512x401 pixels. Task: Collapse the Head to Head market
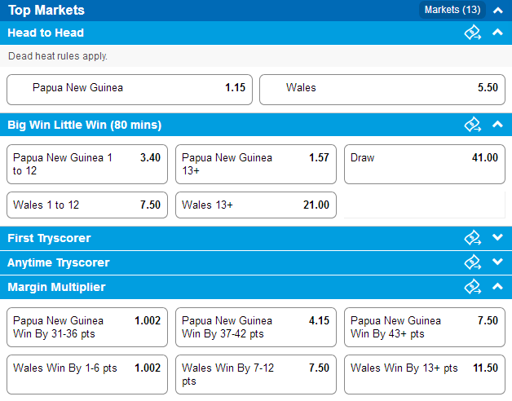click(497, 33)
